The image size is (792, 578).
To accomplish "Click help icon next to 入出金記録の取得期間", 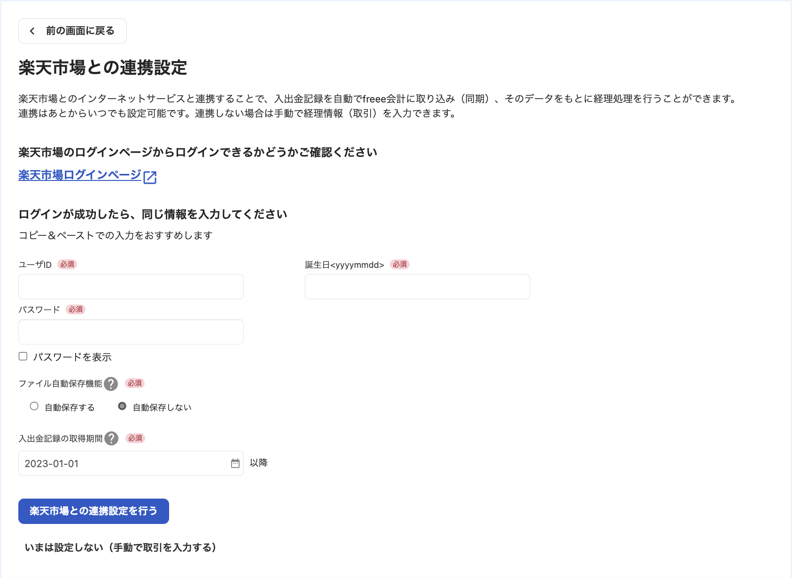I will tap(111, 438).
